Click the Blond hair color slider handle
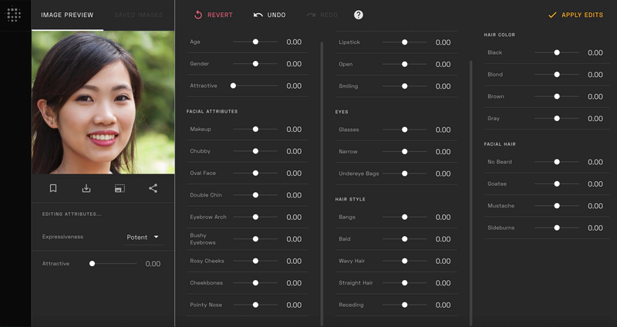Screen dimensions: 617x327 pos(556,75)
